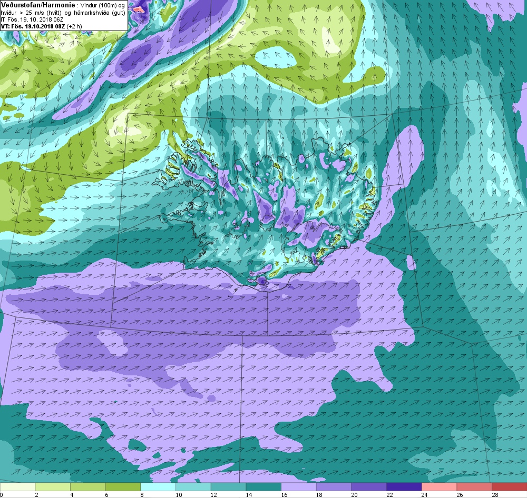Viewport: 527px width, 498px height.
Task: Click the scale label '6'
Action: point(107,495)
